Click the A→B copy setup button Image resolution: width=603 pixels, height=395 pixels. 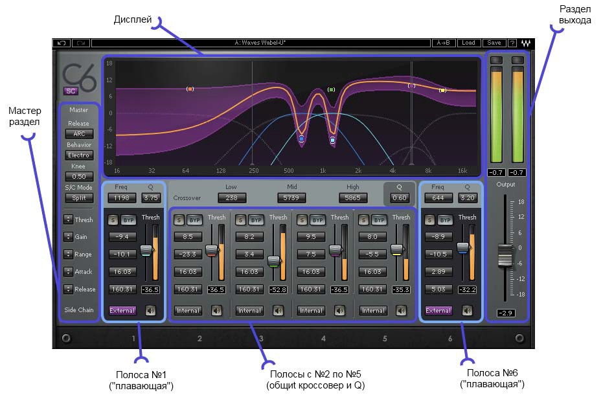[x=444, y=43]
